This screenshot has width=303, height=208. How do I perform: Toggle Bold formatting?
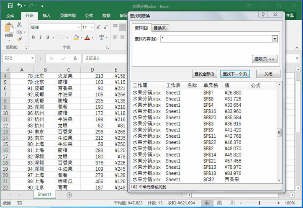click(x=33, y=37)
